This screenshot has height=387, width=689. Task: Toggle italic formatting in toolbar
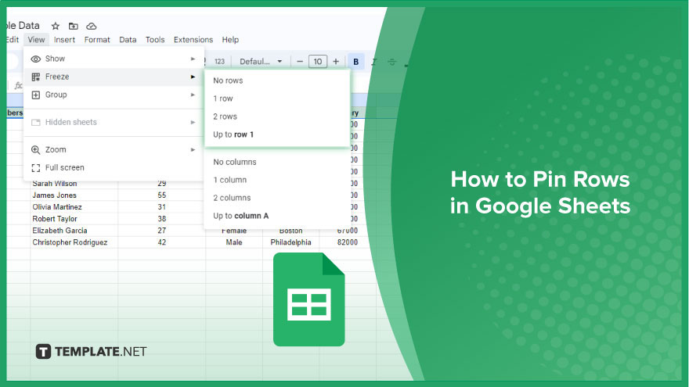coord(374,62)
